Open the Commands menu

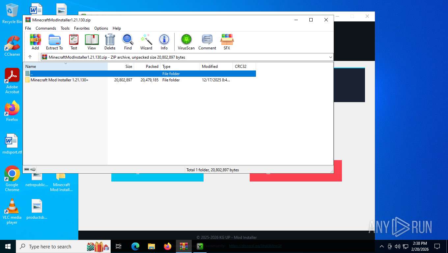pyautogui.click(x=46, y=28)
